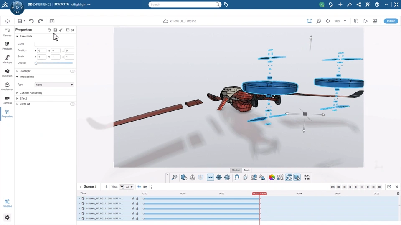Open the Materials panel
The image size is (401, 225).
click(x=7, y=73)
